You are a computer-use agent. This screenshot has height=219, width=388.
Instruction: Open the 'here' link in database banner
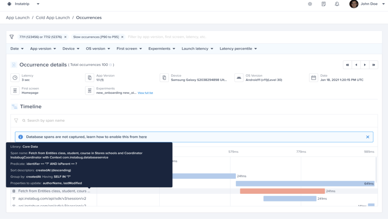[143, 137]
